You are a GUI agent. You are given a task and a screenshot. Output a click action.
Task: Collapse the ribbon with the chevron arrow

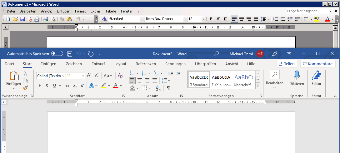[335, 96]
